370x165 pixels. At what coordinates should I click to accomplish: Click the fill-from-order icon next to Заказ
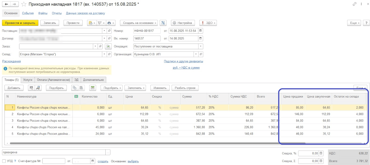pyautogui.click(x=108, y=47)
